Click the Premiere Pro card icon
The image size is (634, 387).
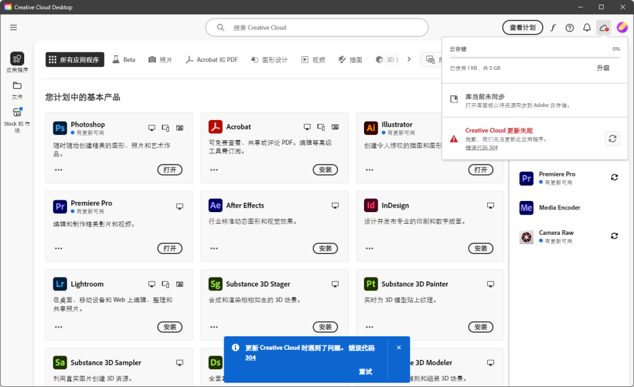pos(60,206)
